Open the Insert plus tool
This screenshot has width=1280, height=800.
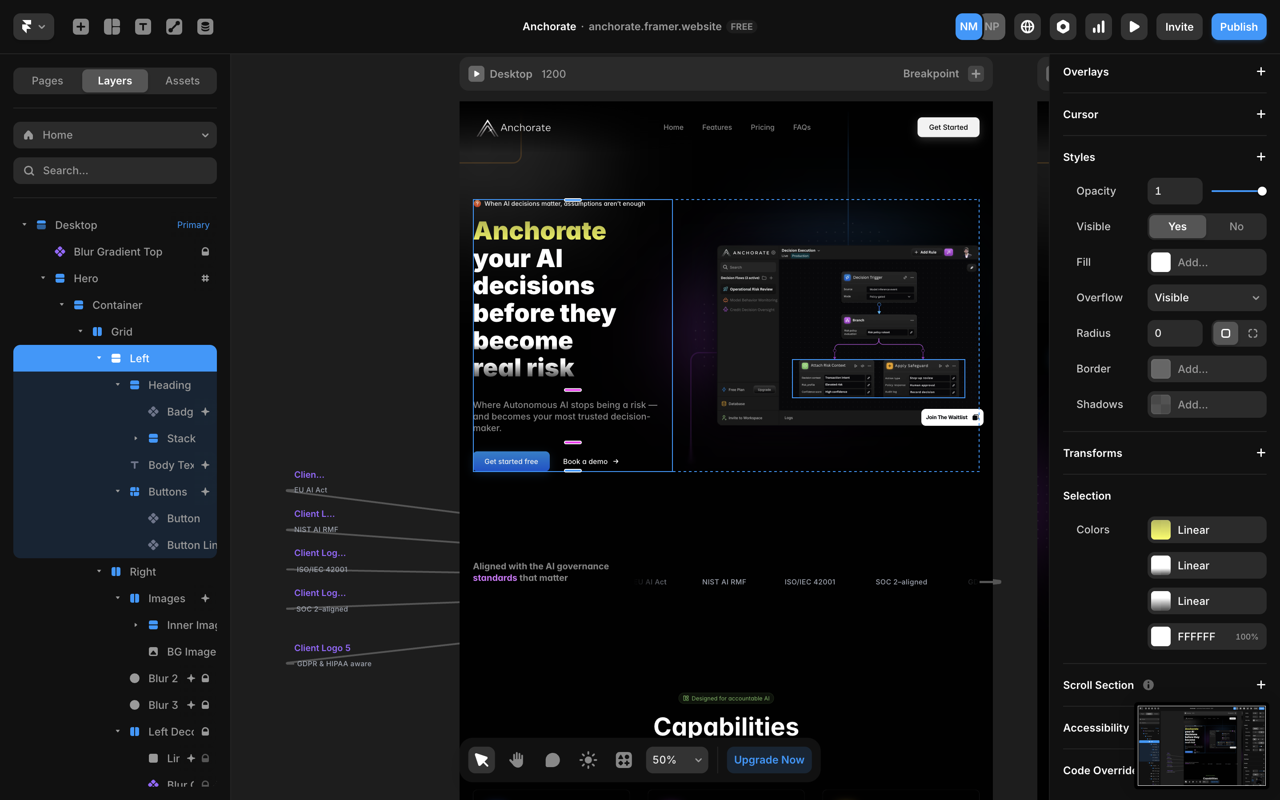click(80, 27)
